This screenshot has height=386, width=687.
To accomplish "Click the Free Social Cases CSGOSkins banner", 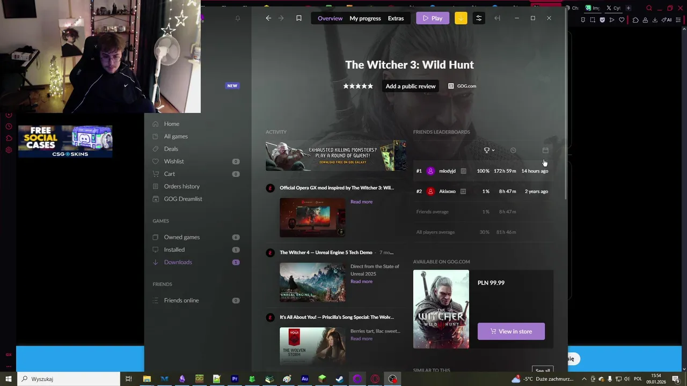I will tap(65, 142).
